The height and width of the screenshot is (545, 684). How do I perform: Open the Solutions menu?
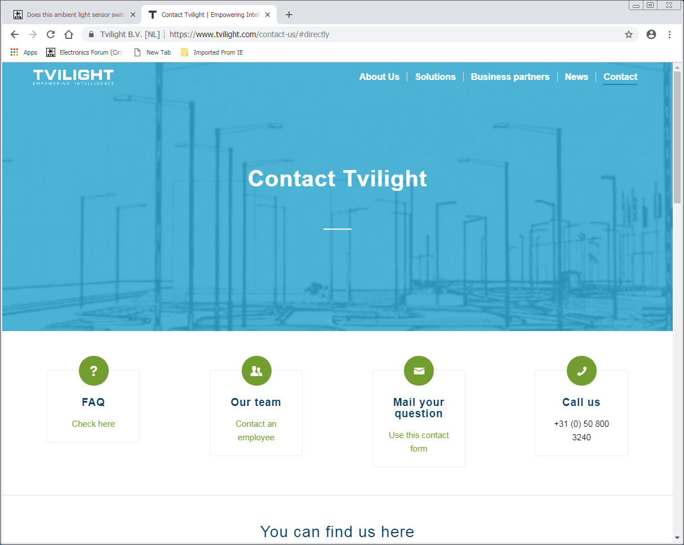436,77
